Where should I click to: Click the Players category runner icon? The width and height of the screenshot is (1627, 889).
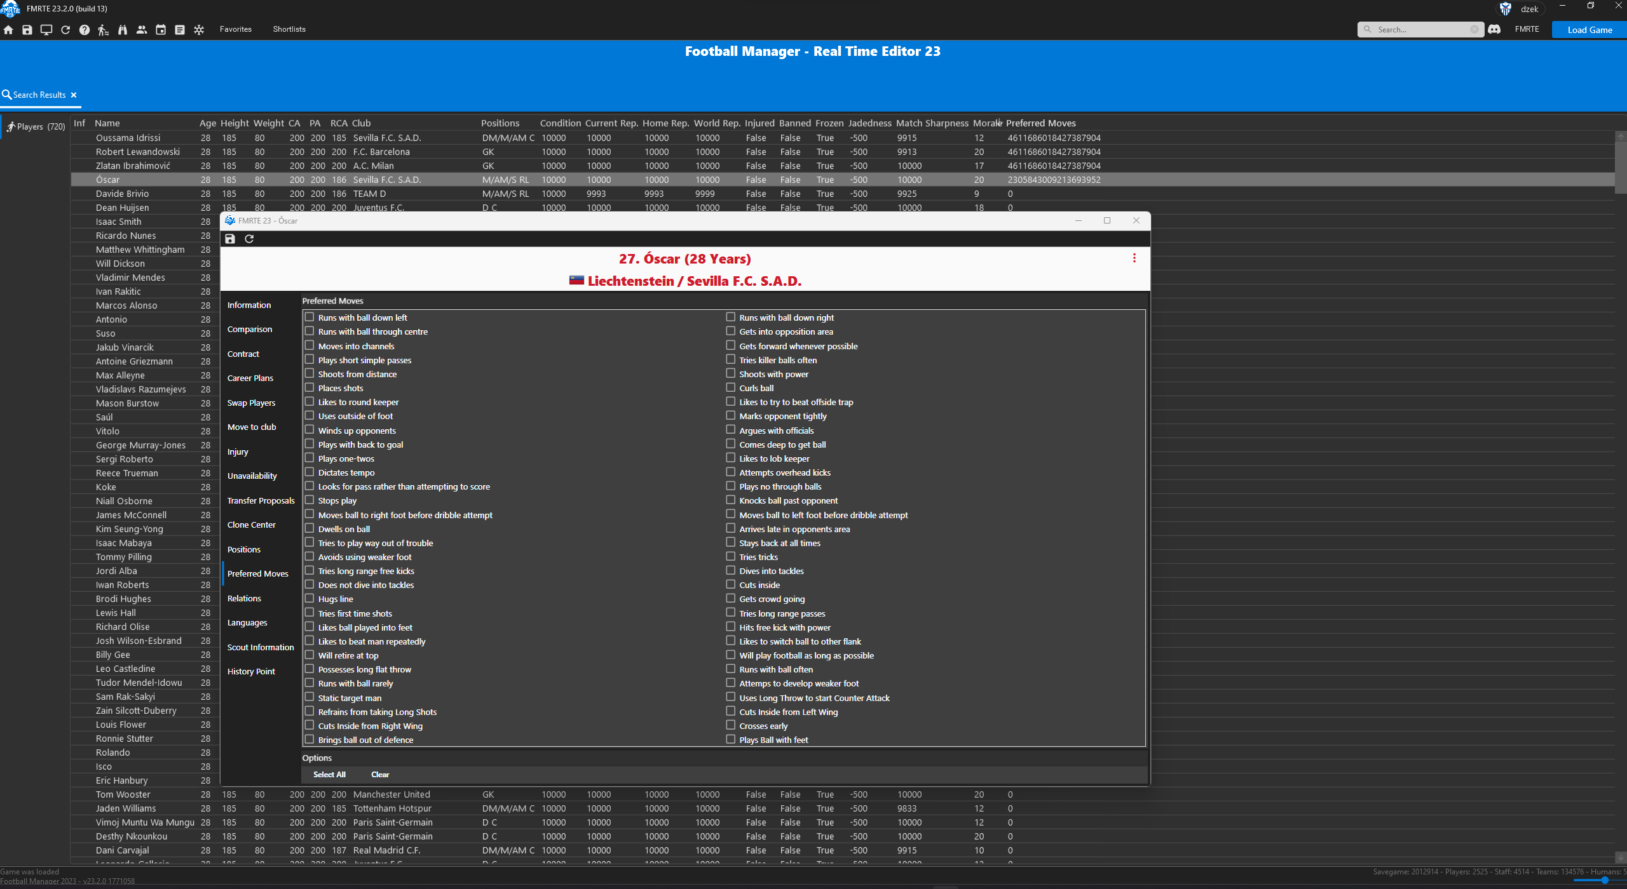coord(10,126)
